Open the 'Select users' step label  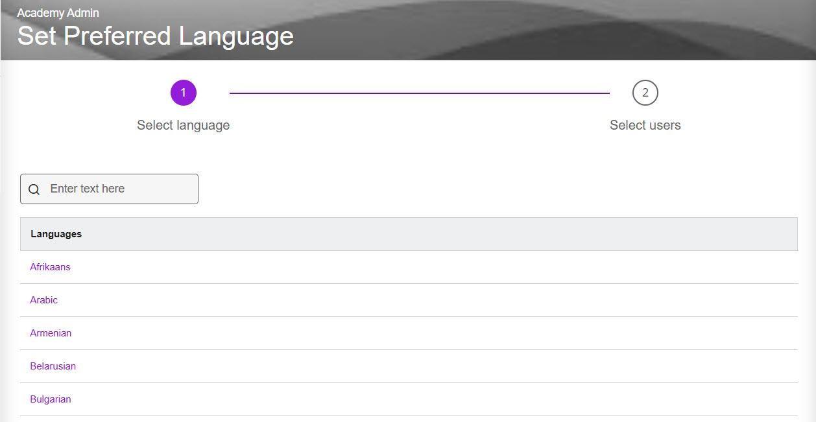[x=645, y=125]
